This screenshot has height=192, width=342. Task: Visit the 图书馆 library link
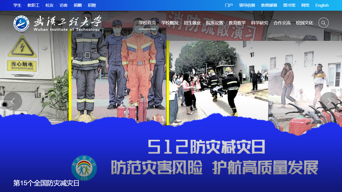click(x=289, y=5)
